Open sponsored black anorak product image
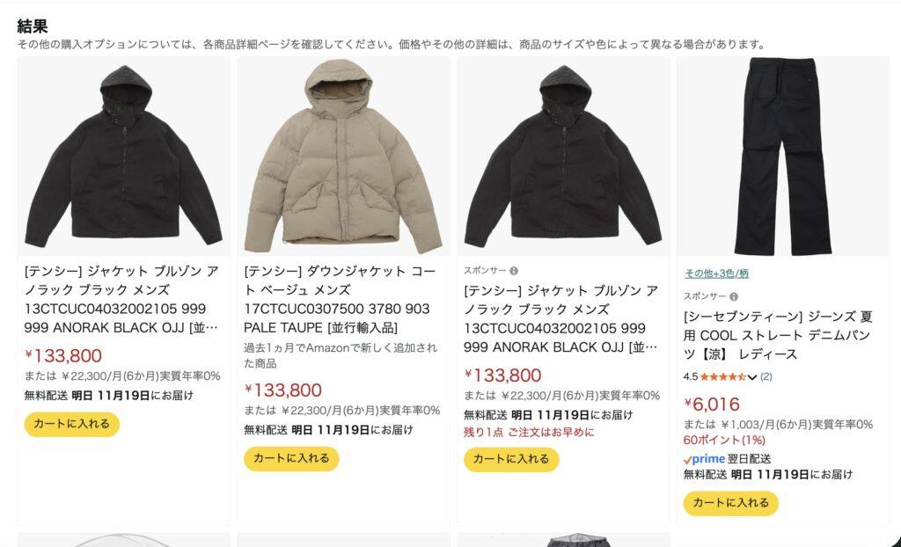 pos(563,157)
